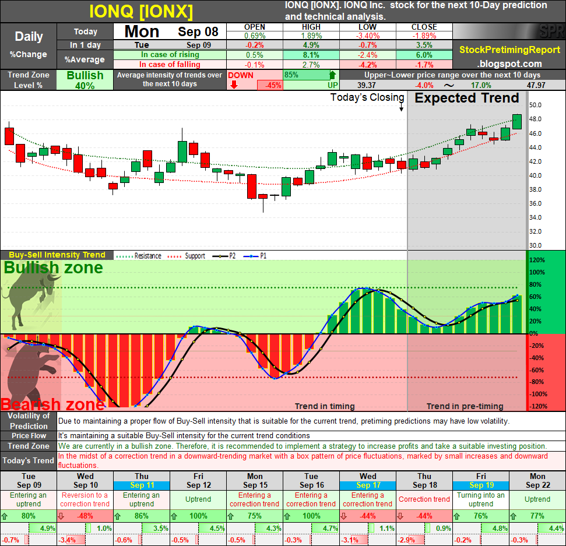This screenshot has width=566, height=546.
Task: Click the 'In case of rising' row label
Action: click(170, 55)
